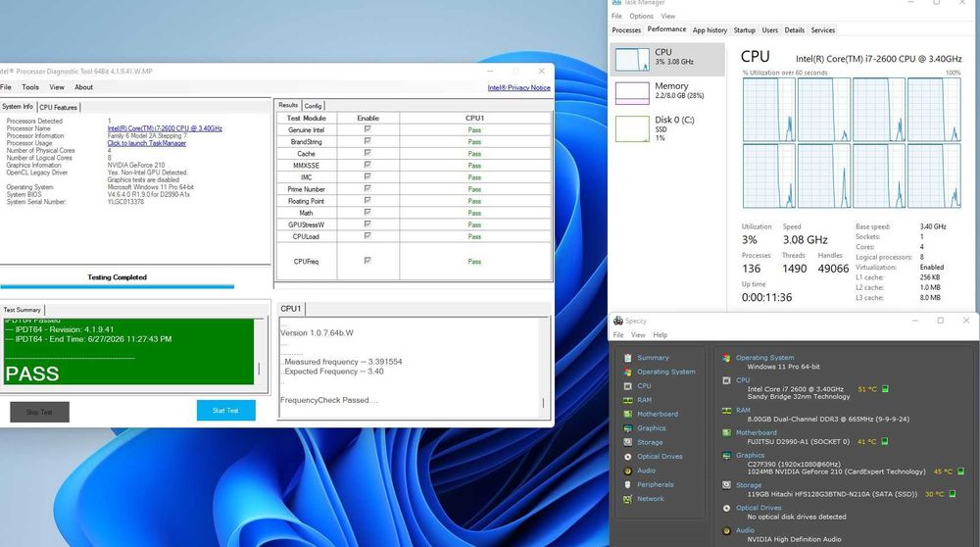Click Speccy application icon in title bar
Viewport: 980px width, 547px height.
(x=618, y=321)
